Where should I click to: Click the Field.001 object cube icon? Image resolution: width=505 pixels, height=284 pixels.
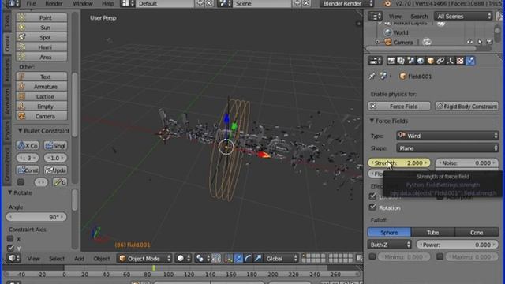402,77
